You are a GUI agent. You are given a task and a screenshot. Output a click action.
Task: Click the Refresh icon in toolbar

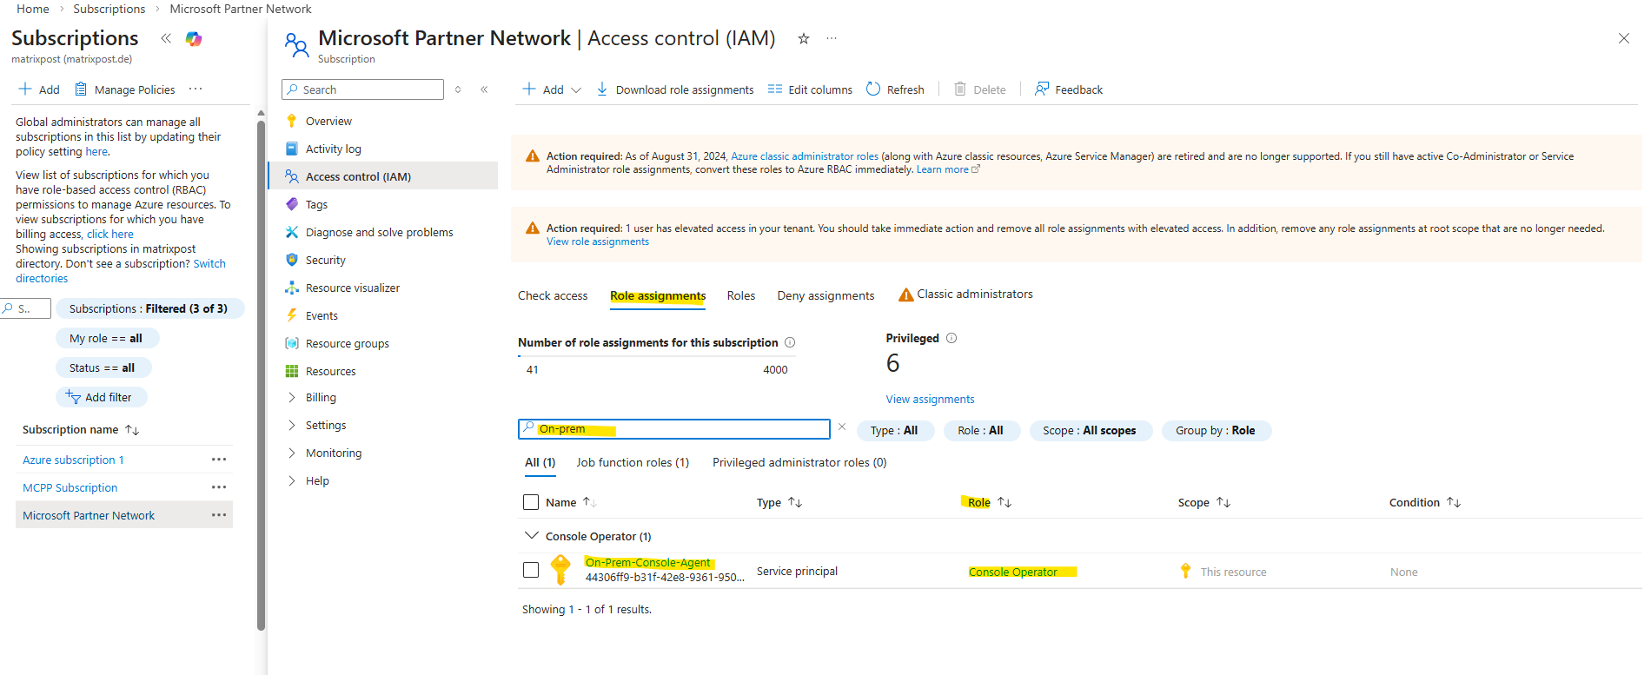[873, 89]
